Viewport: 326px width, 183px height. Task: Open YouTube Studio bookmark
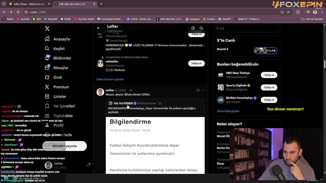pyautogui.click(x=84, y=19)
